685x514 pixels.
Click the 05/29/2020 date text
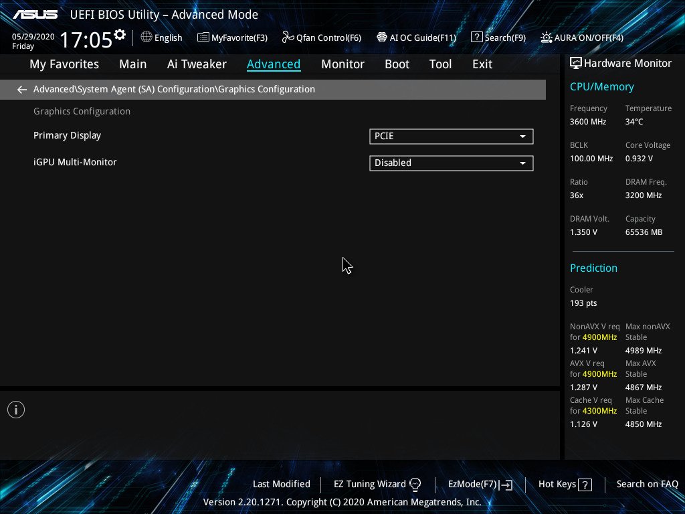pyautogui.click(x=33, y=37)
